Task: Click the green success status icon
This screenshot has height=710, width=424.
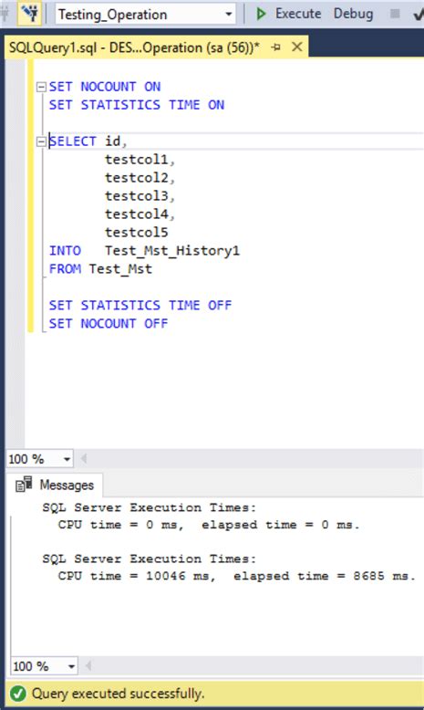Action: click(x=18, y=694)
